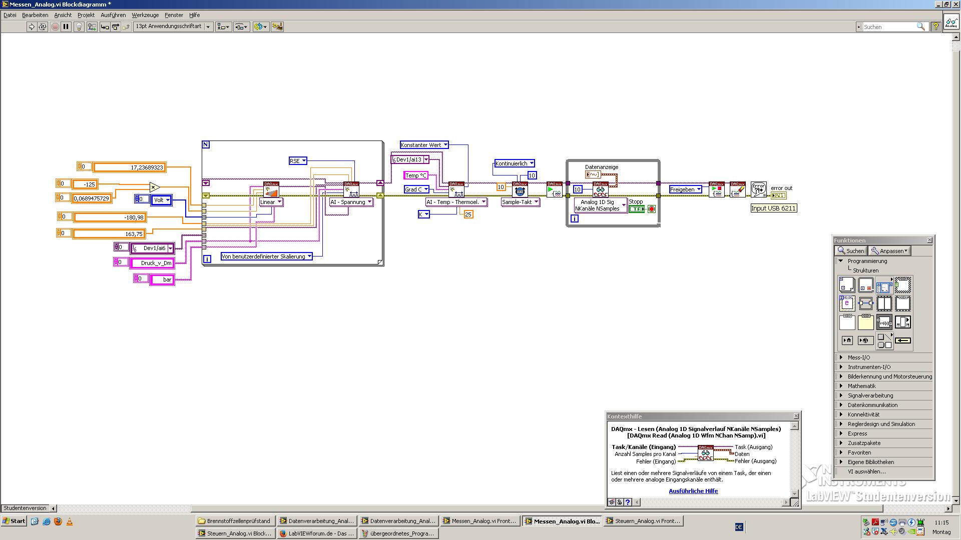Collapse the Programmierung palette category

pyautogui.click(x=841, y=261)
